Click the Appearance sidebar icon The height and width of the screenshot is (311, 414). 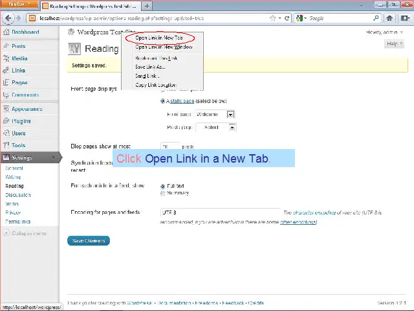(6, 109)
